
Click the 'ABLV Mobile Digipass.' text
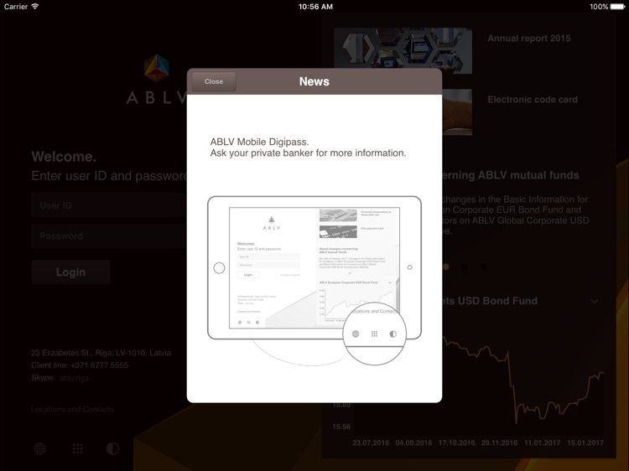(x=259, y=142)
